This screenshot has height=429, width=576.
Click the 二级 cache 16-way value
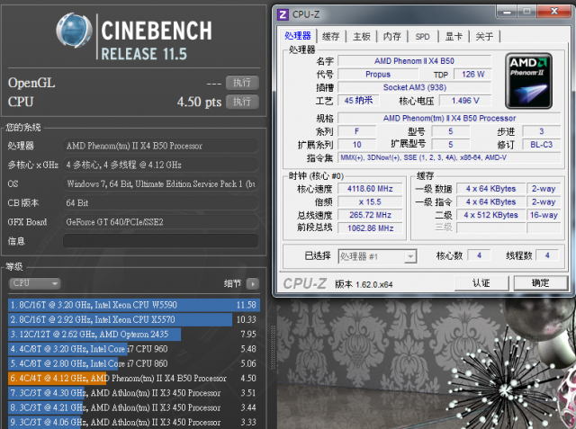pyautogui.click(x=544, y=215)
